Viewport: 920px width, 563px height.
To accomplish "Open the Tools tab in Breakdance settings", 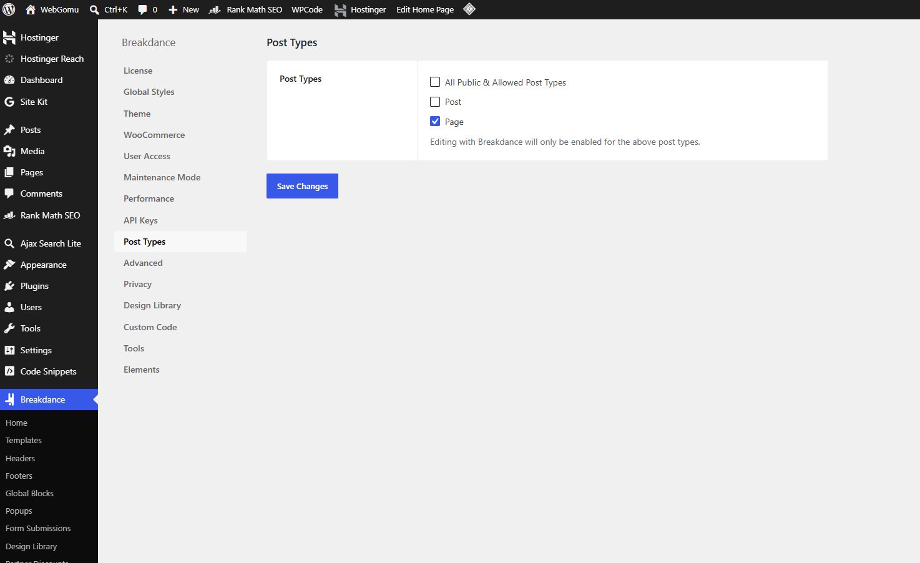I will coord(180,348).
